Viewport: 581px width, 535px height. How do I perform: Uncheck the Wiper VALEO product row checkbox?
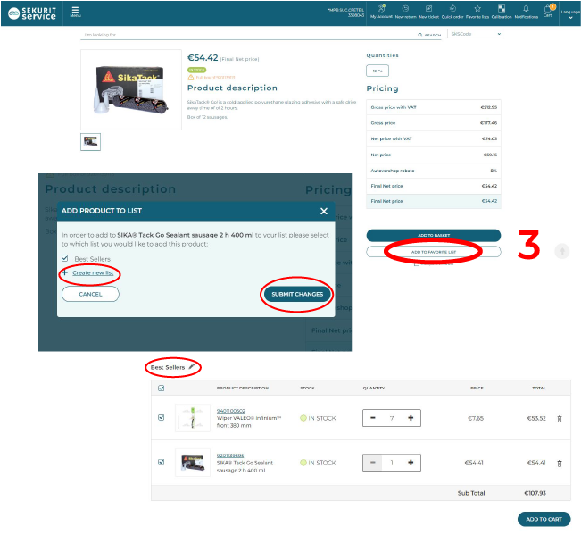[161, 417]
